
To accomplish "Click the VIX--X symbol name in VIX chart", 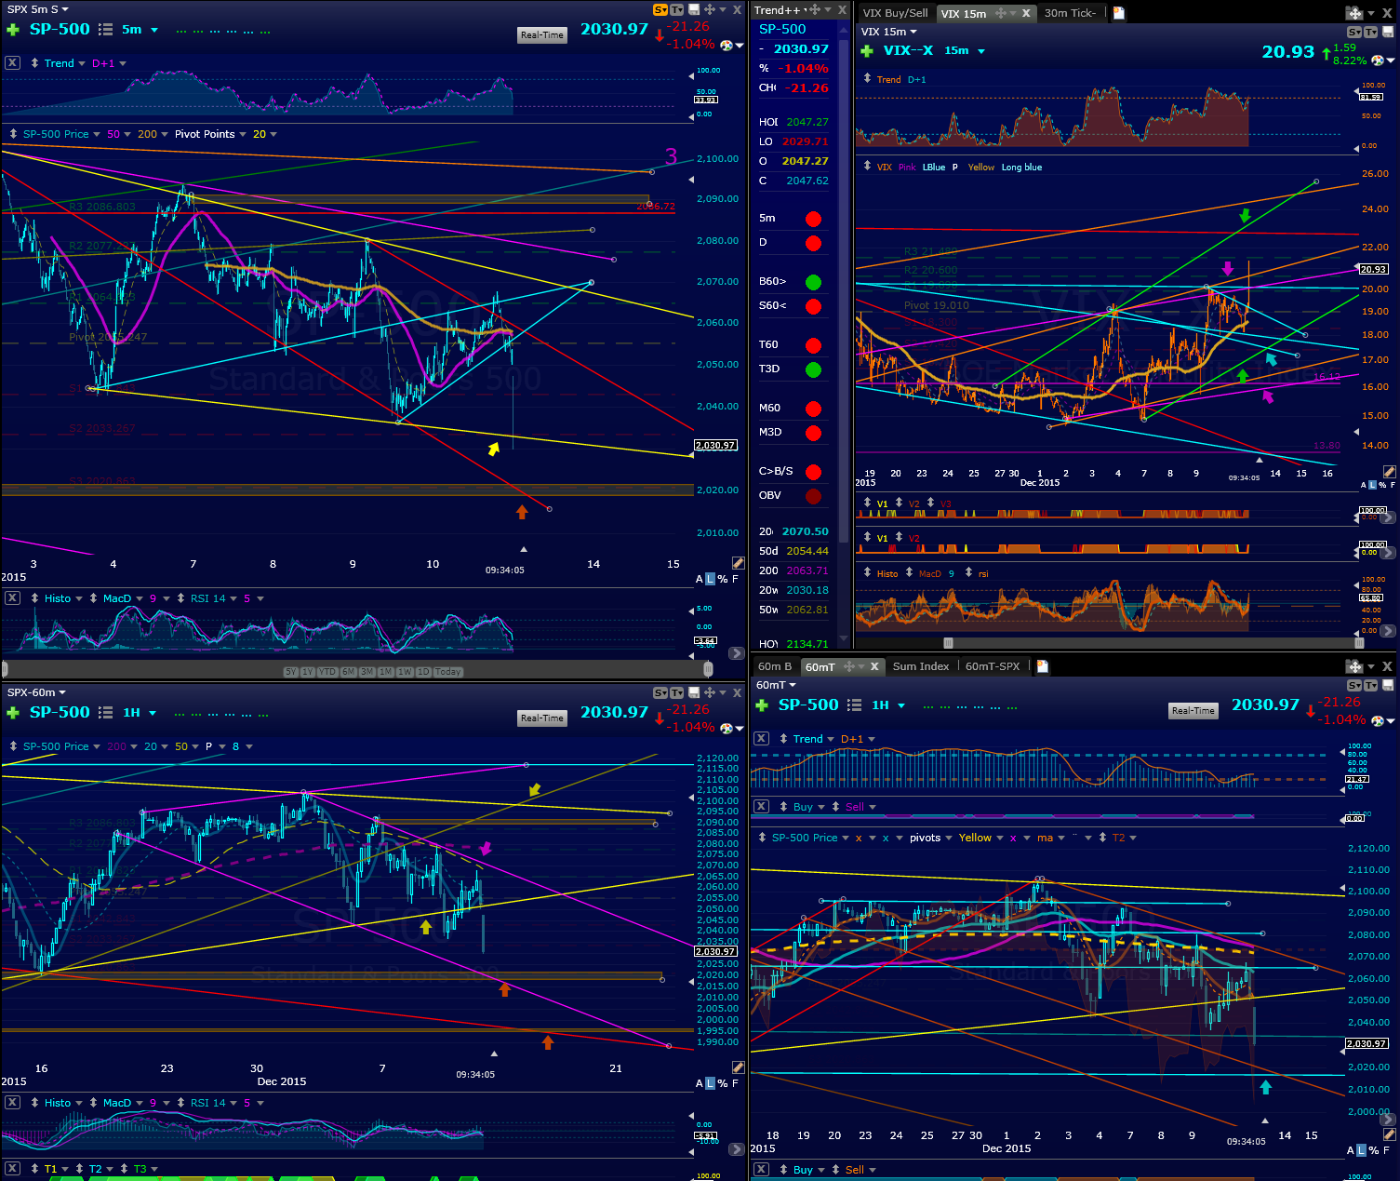I will (908, 51).
